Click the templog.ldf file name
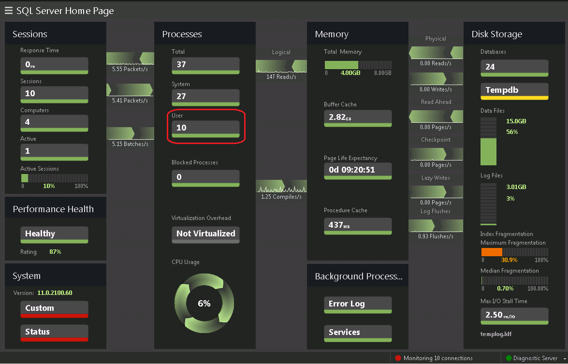This screenshot has width=568, height=364. click(496, 334)
